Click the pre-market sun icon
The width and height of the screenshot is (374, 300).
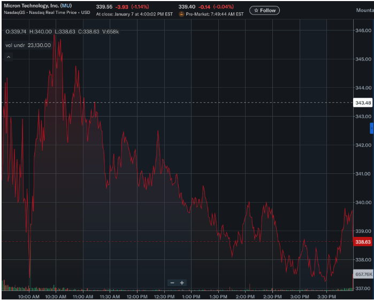[x=181, y=14]
